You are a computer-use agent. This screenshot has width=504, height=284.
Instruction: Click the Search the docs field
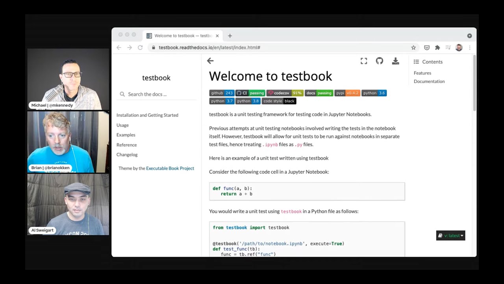point(157,94)
